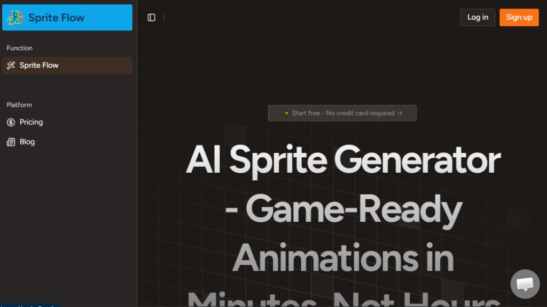The width and height of the screenshot is (547, 307).
Task: Click the orange Sign up button
Action: pyautogui.click(x=519, y=18)
